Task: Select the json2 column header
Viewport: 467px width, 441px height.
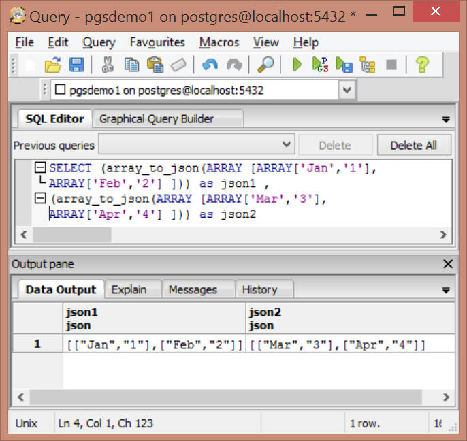Action: (x=350, y=318)
